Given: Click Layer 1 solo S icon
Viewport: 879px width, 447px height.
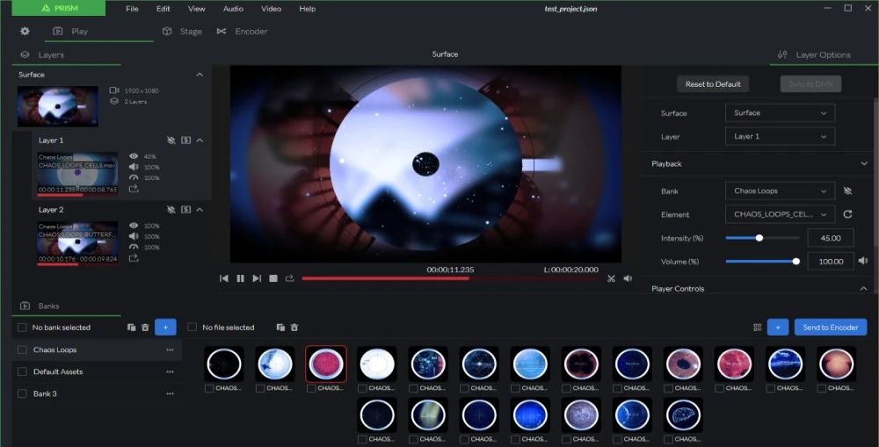Looking at the screenshot, I should [x=186, y=140].
